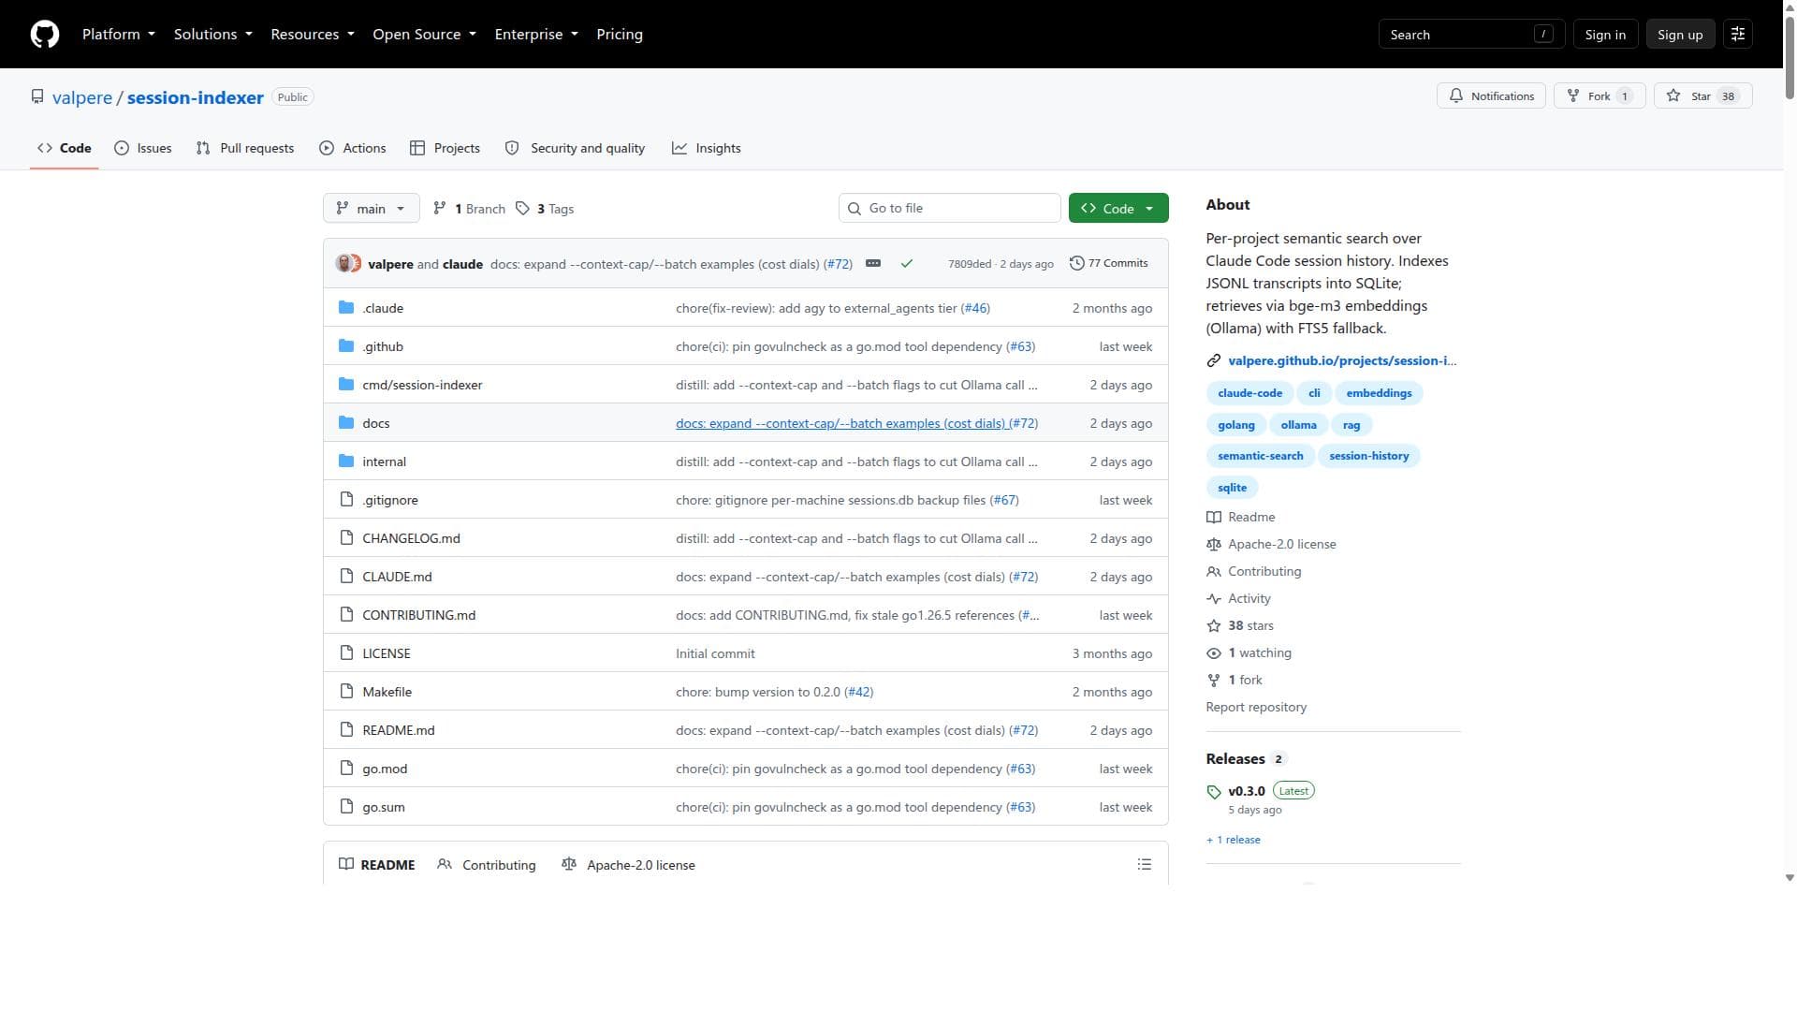Open the main branch selector
Viewport: 1797px width, 1011px height.
pyautogui.click(x=372, y=209)
